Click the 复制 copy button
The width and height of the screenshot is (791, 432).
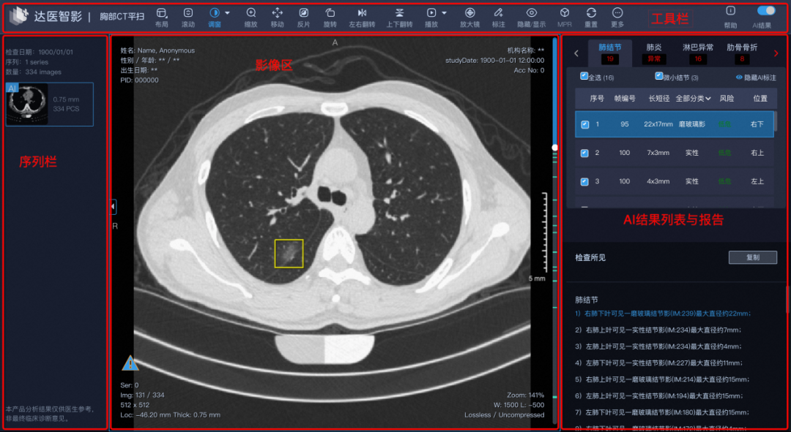[752, 257]
